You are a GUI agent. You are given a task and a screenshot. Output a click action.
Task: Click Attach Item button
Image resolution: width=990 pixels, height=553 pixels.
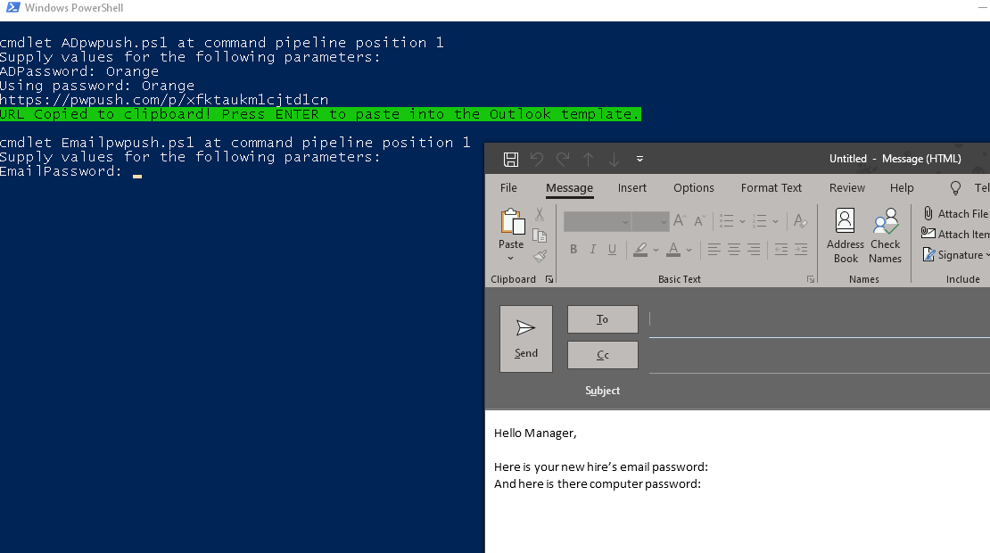[x=954, y=234]
